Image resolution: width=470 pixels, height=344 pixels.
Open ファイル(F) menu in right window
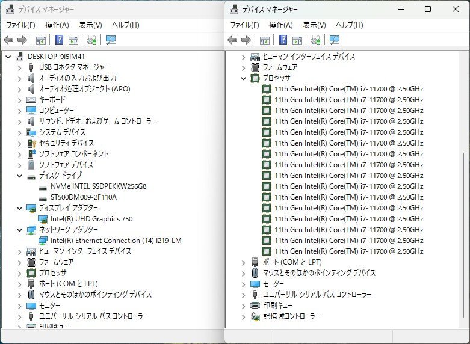coord(244,25)
